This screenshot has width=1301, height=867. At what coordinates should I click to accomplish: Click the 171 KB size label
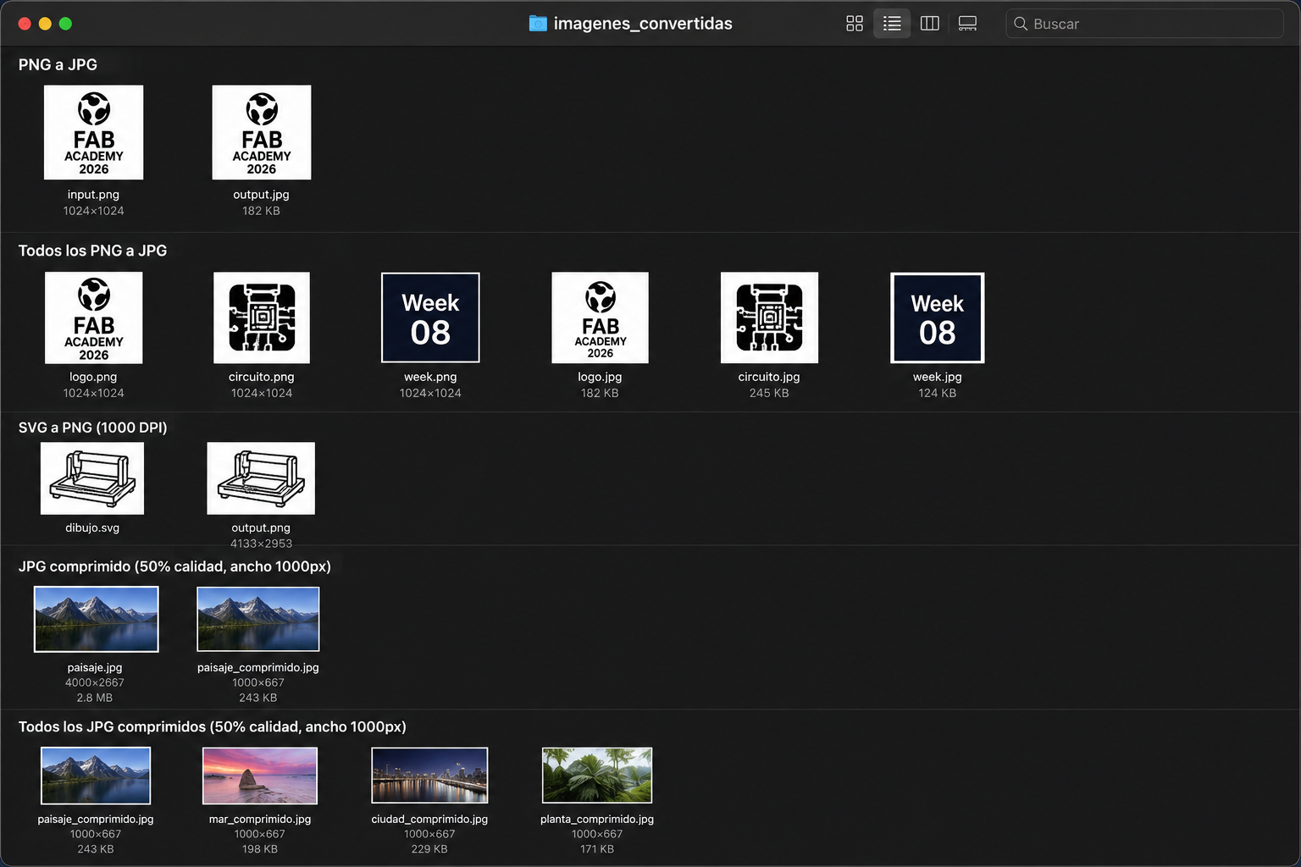click(597, 849)
